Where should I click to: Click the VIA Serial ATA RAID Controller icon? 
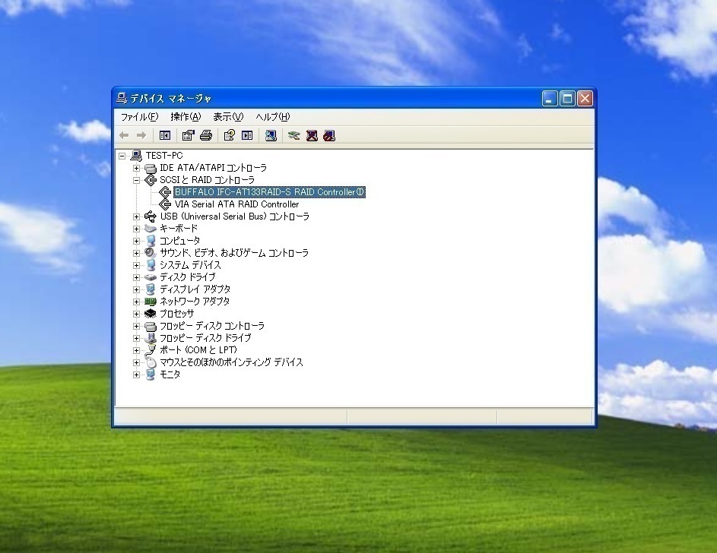point(165,204)
